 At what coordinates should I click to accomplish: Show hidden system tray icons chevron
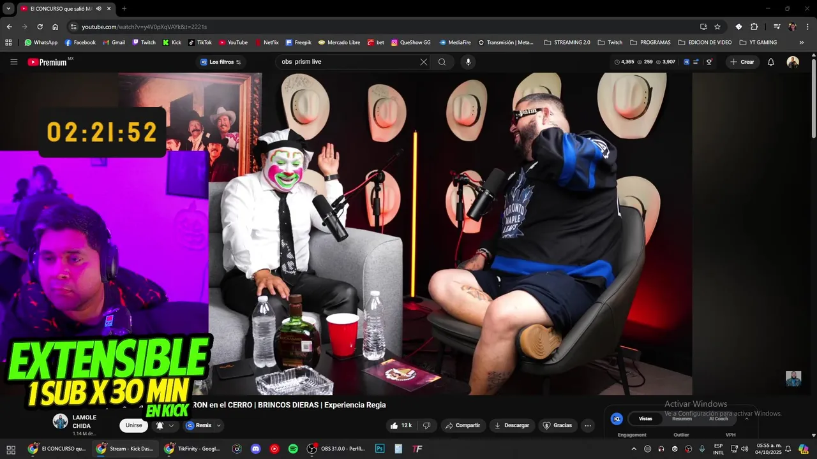coord(634,449)
